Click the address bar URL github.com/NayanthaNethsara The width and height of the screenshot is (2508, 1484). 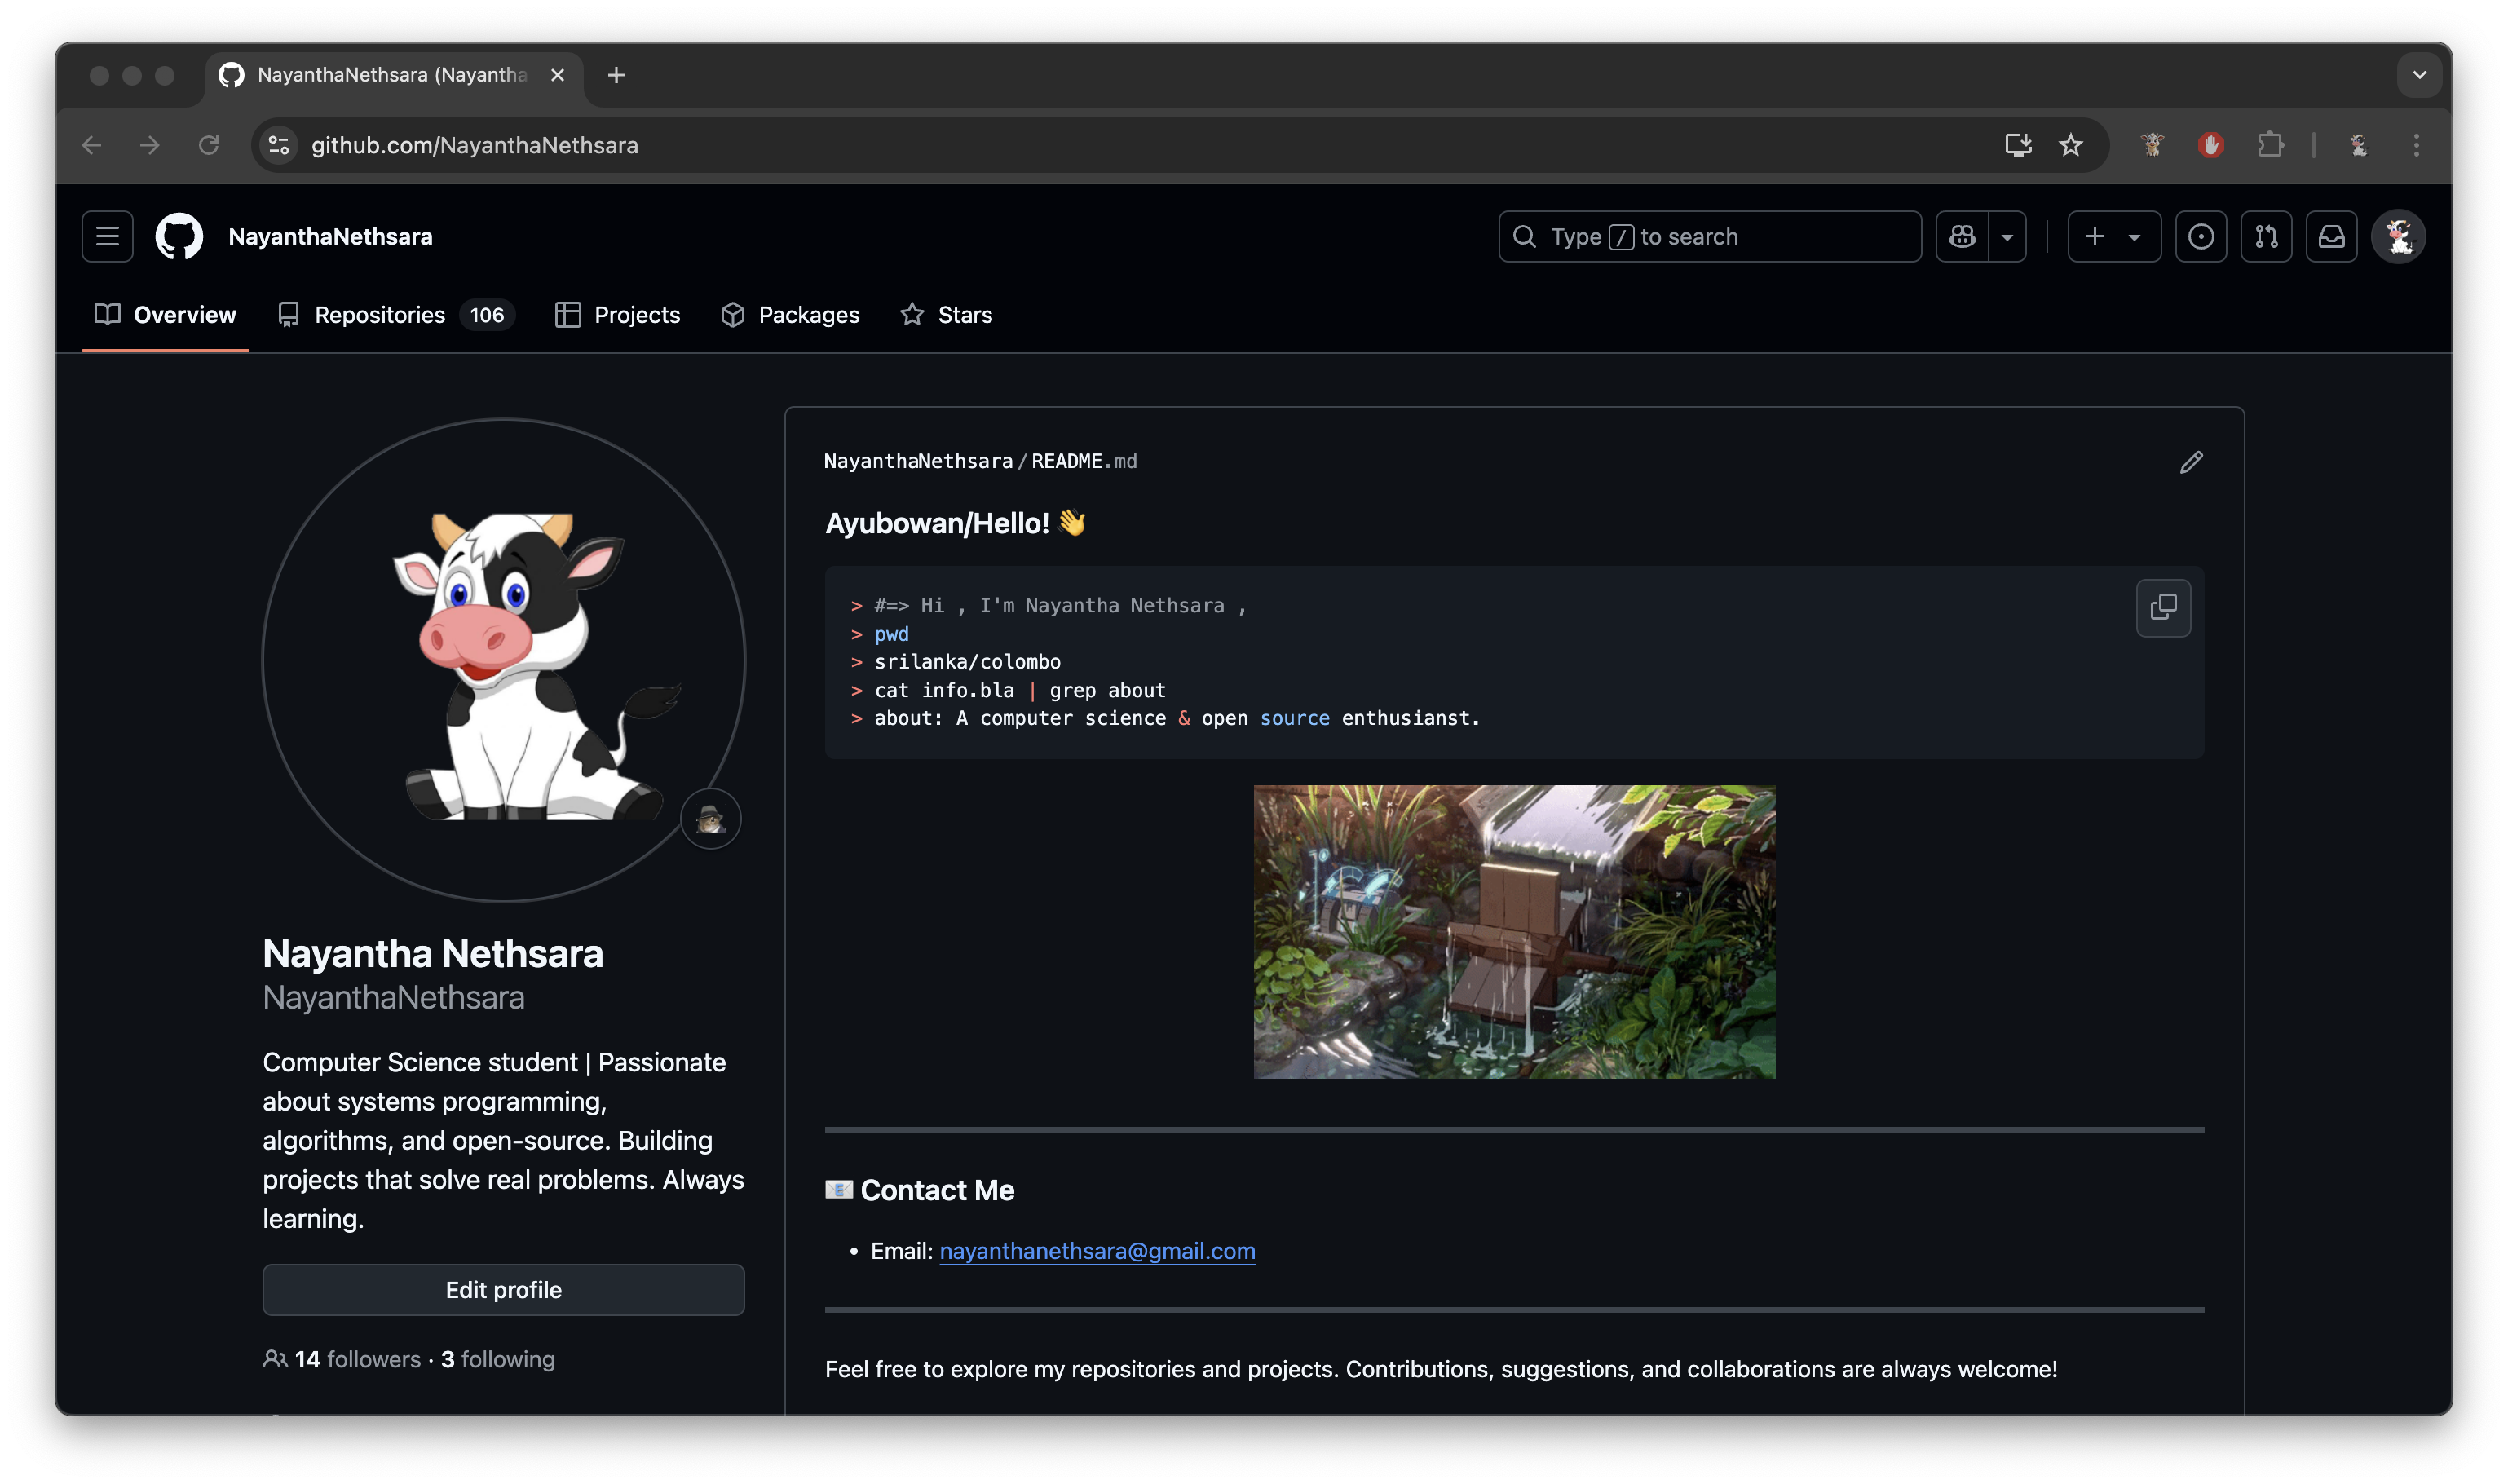(x=474, y=145)
